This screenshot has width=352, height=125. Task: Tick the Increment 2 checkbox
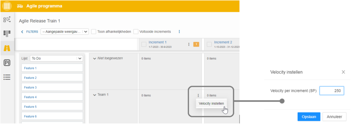209,44
